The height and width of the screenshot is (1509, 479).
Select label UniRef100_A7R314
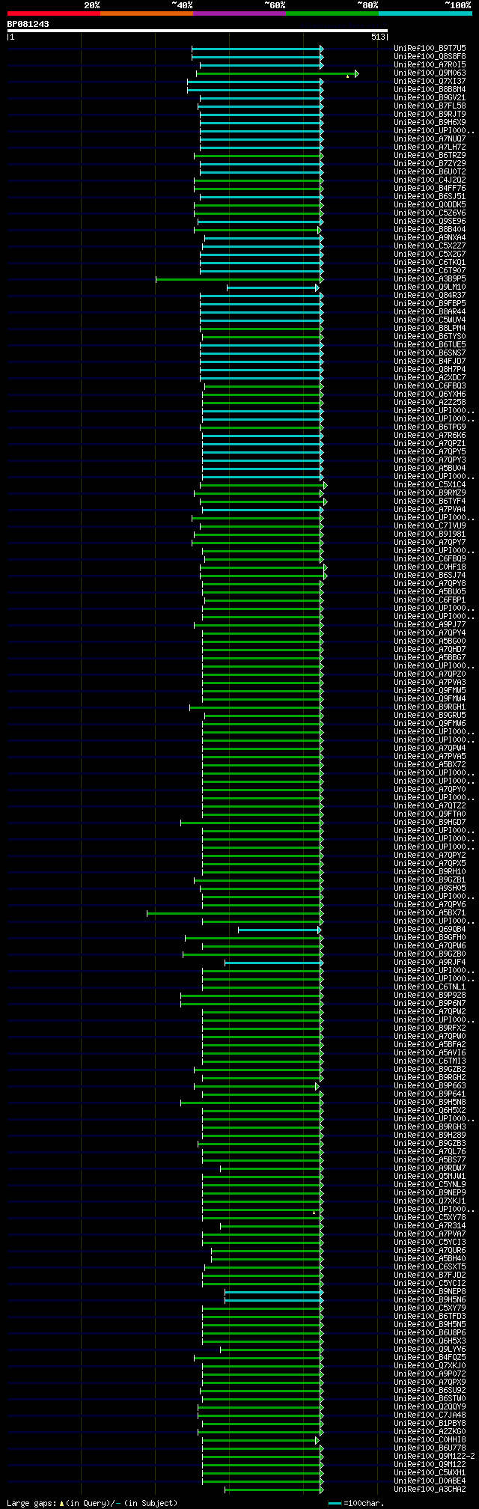(430, 1225)
